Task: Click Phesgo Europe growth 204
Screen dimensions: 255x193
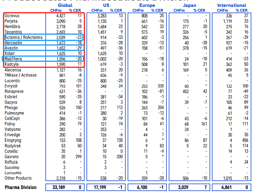Action: tap(161, 108)
